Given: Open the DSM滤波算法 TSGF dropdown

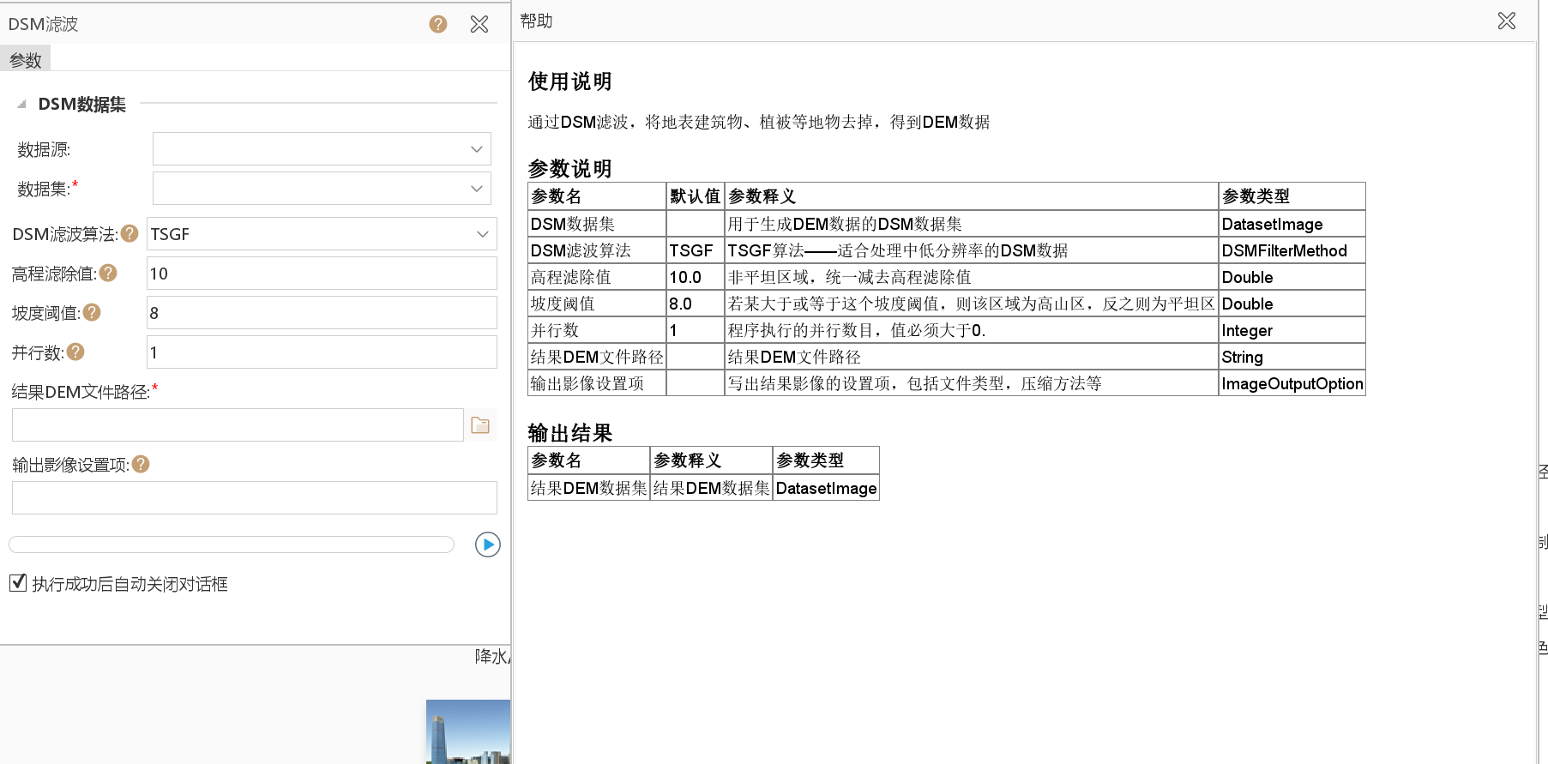Looking at the screenshot, I should [x=322, y=234].
